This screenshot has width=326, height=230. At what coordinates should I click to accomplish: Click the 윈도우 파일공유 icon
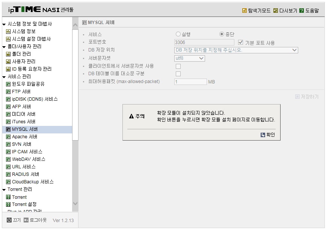8,84
